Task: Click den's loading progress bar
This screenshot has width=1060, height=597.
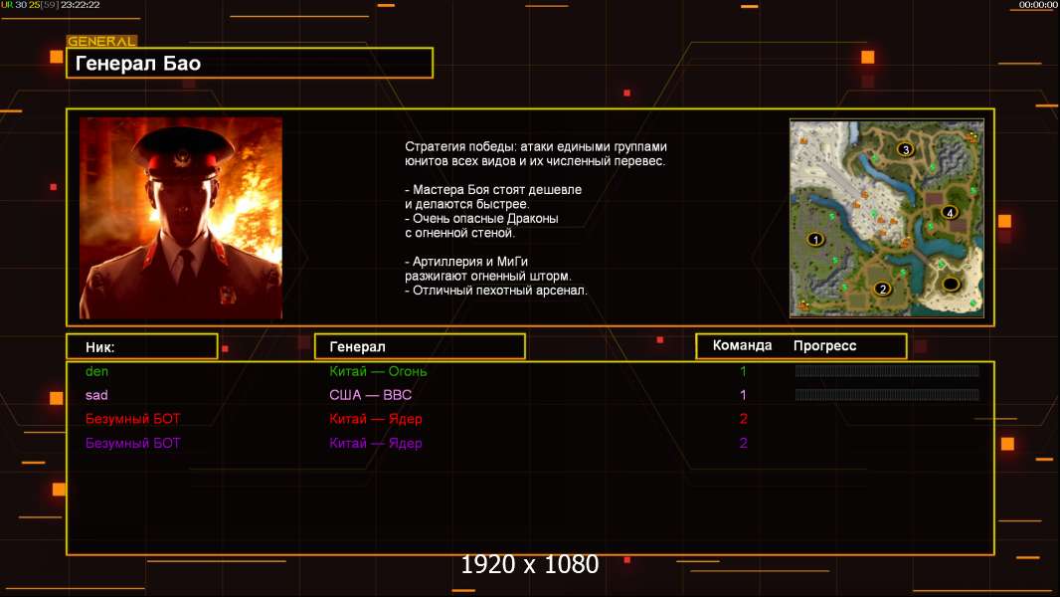Action: click(887, 371)
